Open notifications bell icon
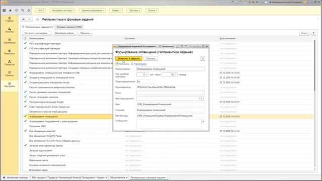 pyautogui.click(x=29, y=10)
